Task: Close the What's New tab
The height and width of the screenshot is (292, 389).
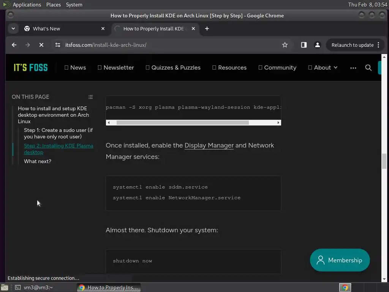Action: pos(103,29)
